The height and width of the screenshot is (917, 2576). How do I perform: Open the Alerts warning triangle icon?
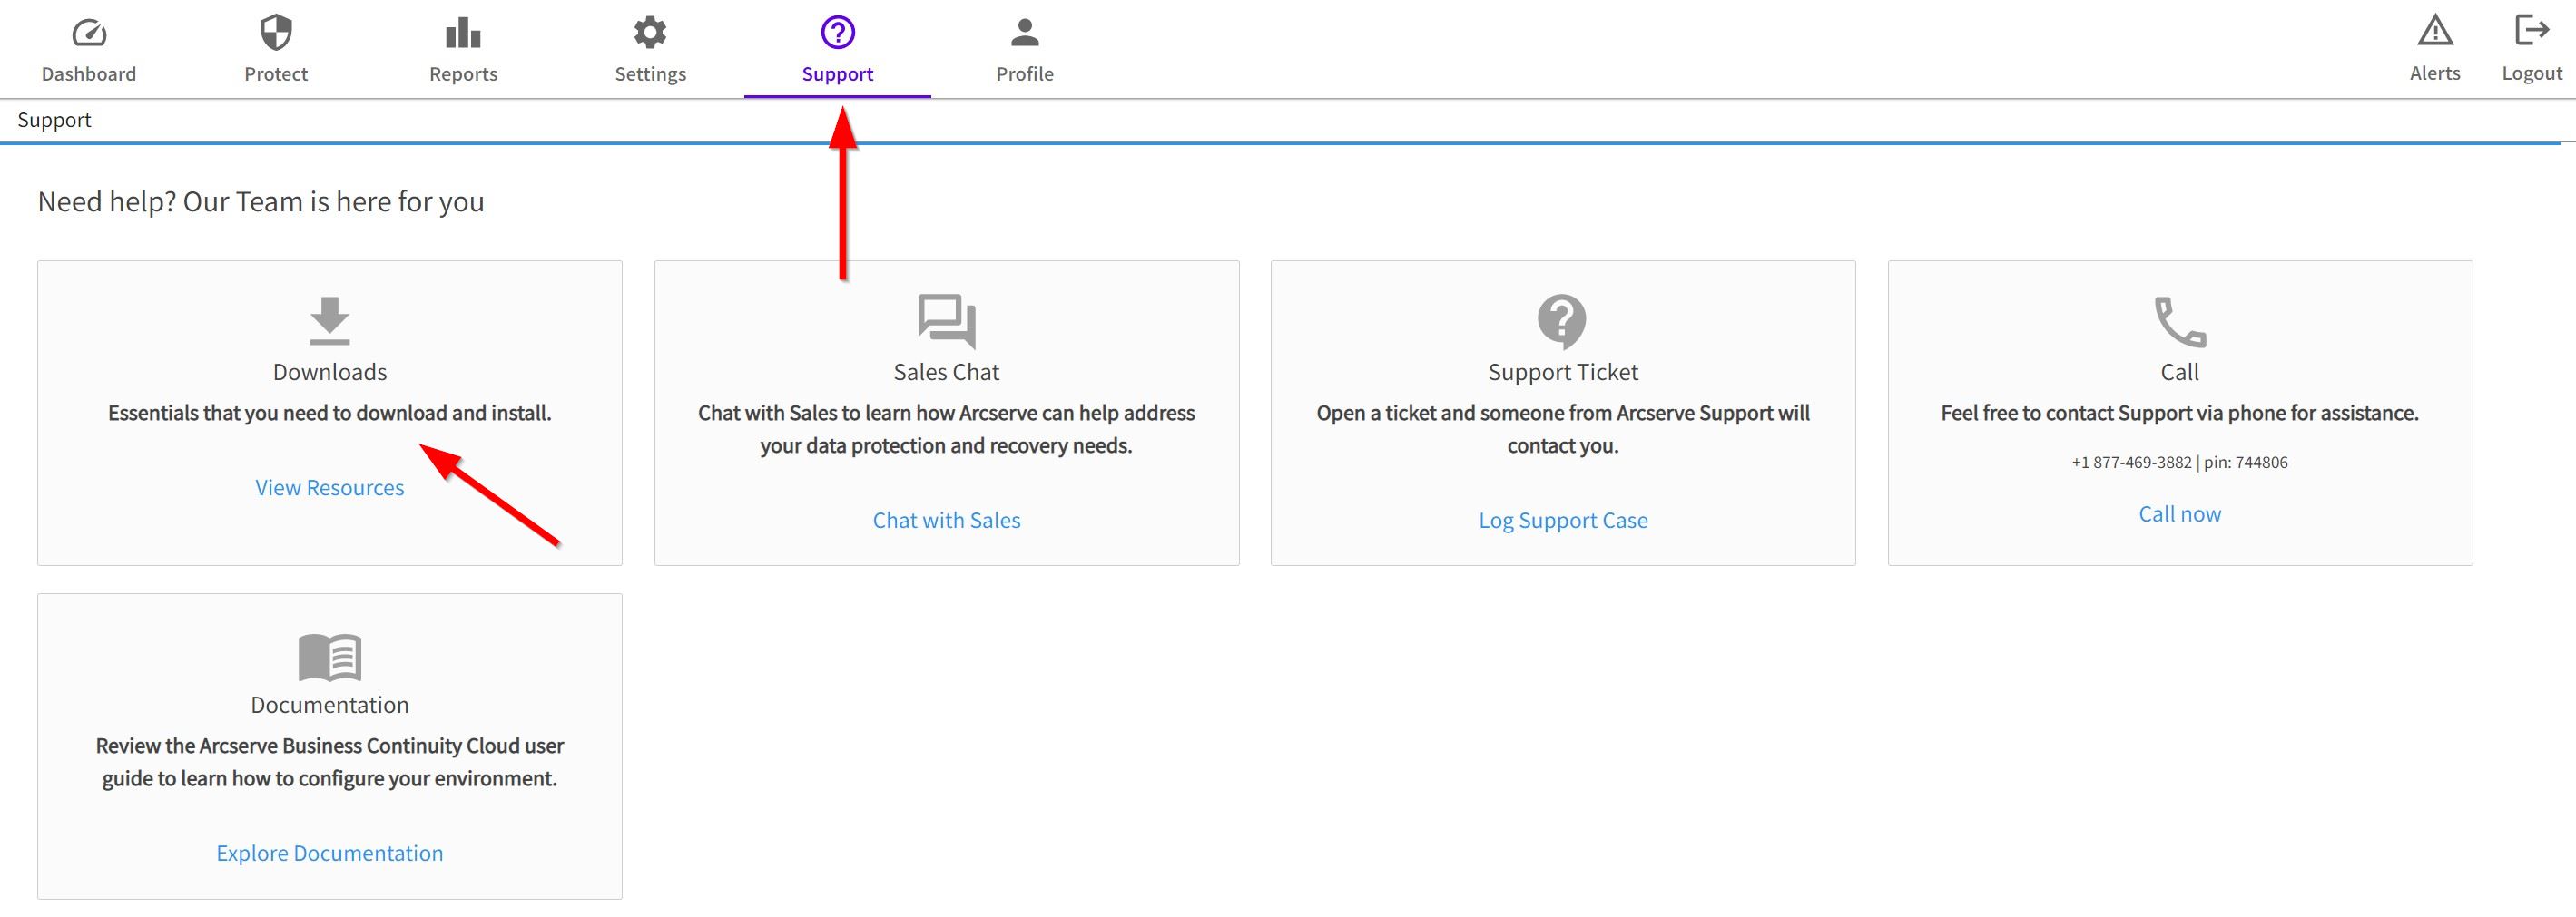tap(2435, 31)
